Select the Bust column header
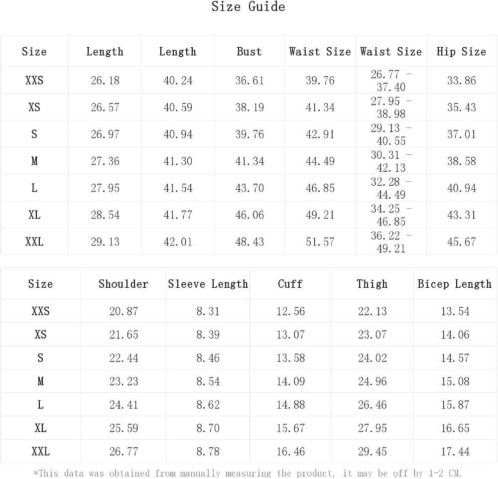 pyautogui.click(x=249, y=51)
